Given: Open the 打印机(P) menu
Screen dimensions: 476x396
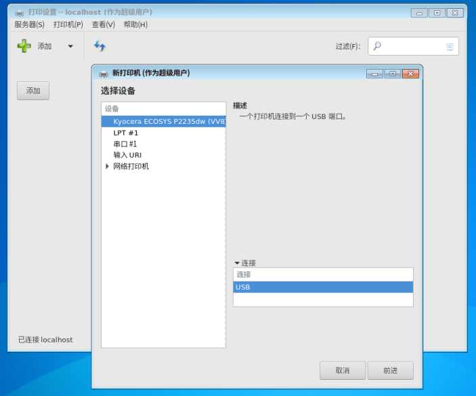Looking at the screenshot, I should point(68,24).
